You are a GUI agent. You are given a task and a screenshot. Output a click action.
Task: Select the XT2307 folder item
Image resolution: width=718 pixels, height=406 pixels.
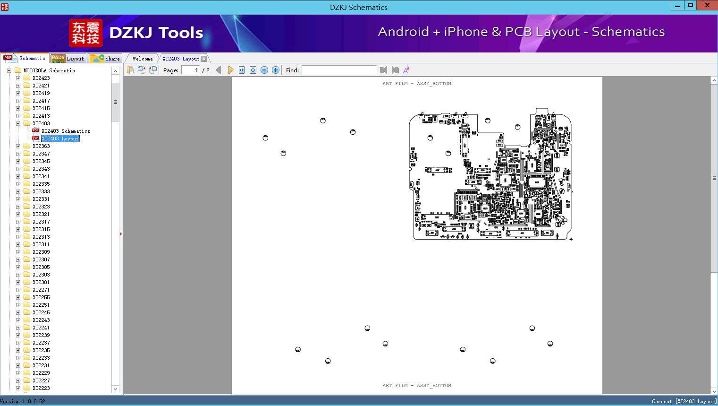pos(41,259)
